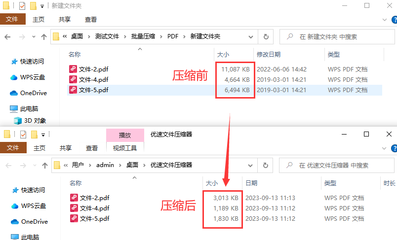Go up one level in the 新建文件夹 window
Viewport: 397px width, 240px height.
tap(44, 37)
